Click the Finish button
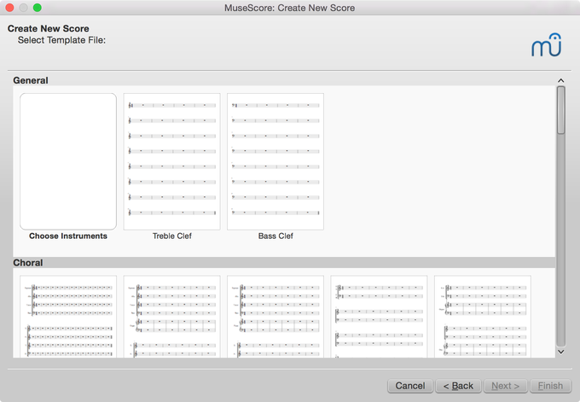 pyautogui.click(x=550, y=386)
